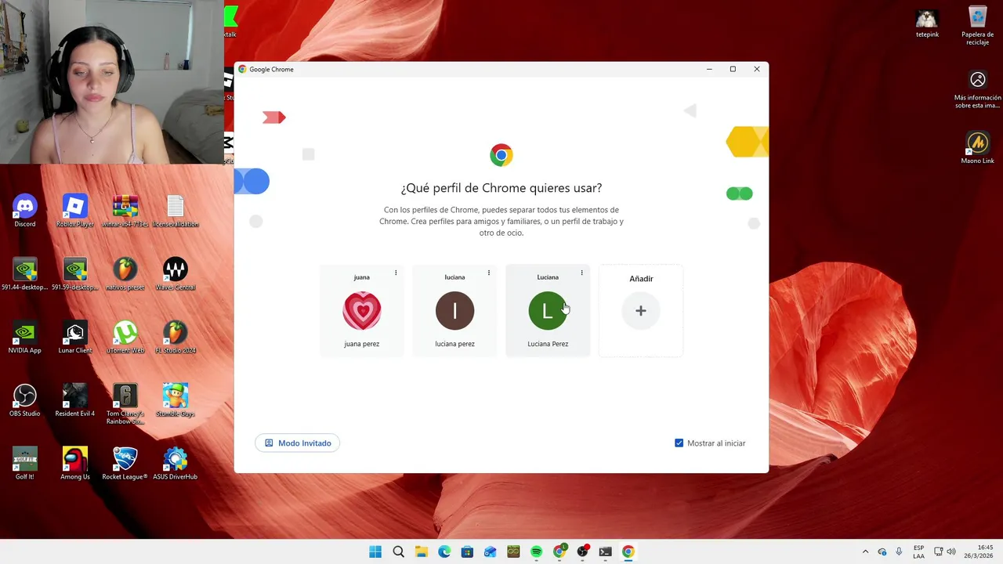Image resolution: width=1003 pixels, height=564 pixels.
Task: Open Lunar Client shortcut
Action: 75,338
